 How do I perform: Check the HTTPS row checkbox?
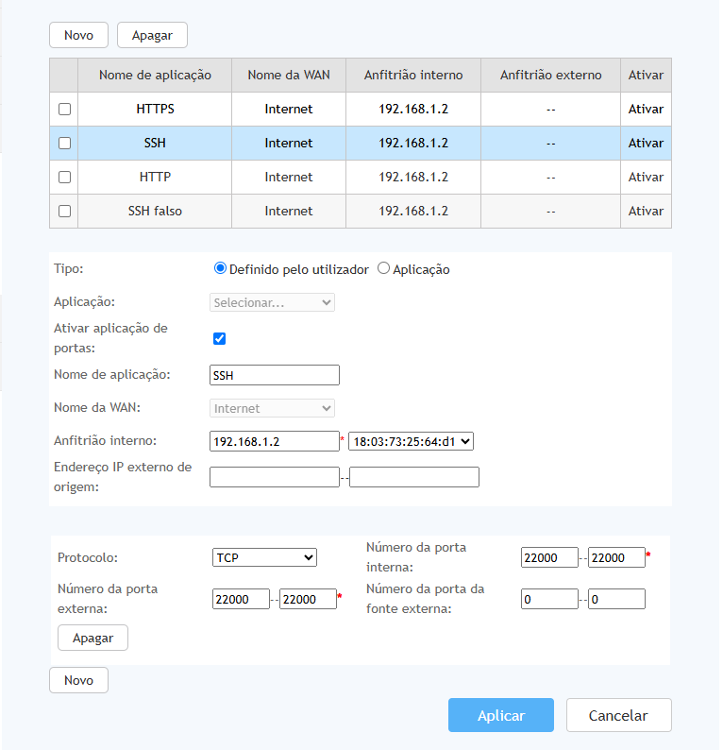(x=64, y=110)
